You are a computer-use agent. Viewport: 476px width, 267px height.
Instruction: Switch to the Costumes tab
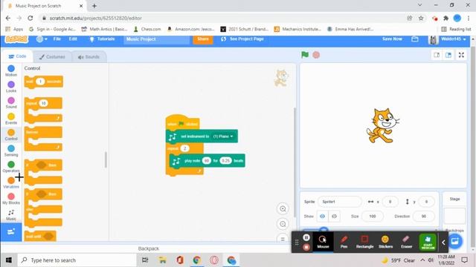tap(52, 57)
